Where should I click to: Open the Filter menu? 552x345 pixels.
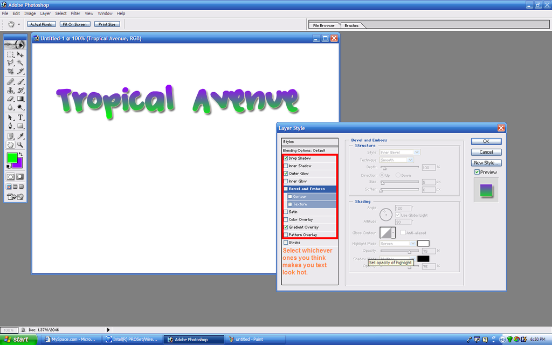coord(75,13)
